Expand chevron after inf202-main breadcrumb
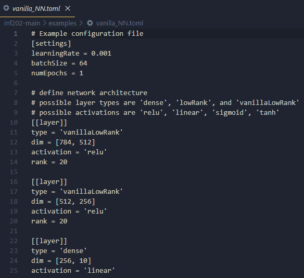Viewport: 304px width, 278px height. (x=44, y=23)
